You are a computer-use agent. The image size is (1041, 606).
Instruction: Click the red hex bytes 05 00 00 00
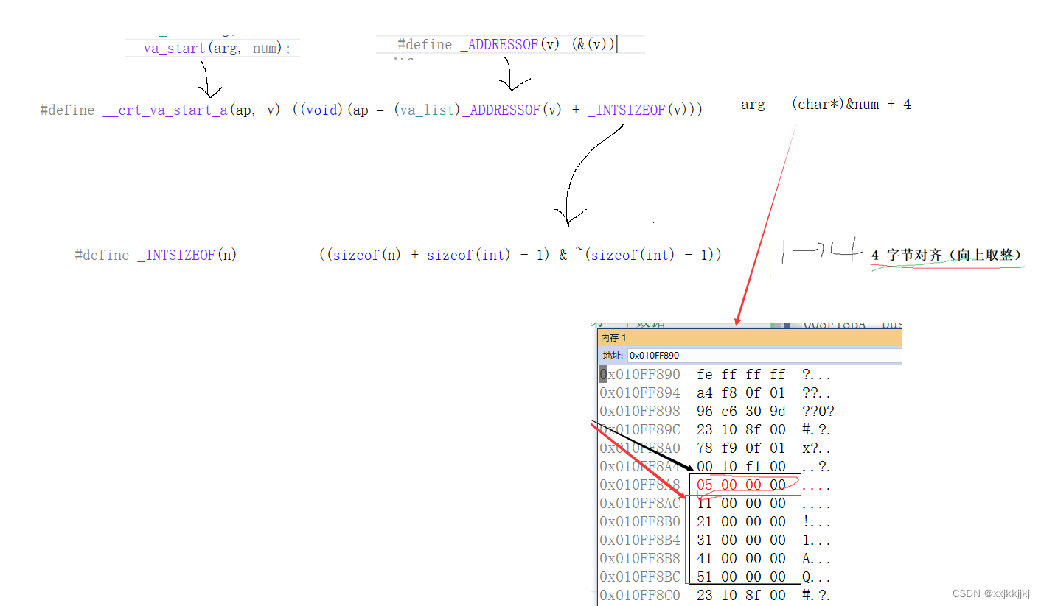(x=741, y=485)
